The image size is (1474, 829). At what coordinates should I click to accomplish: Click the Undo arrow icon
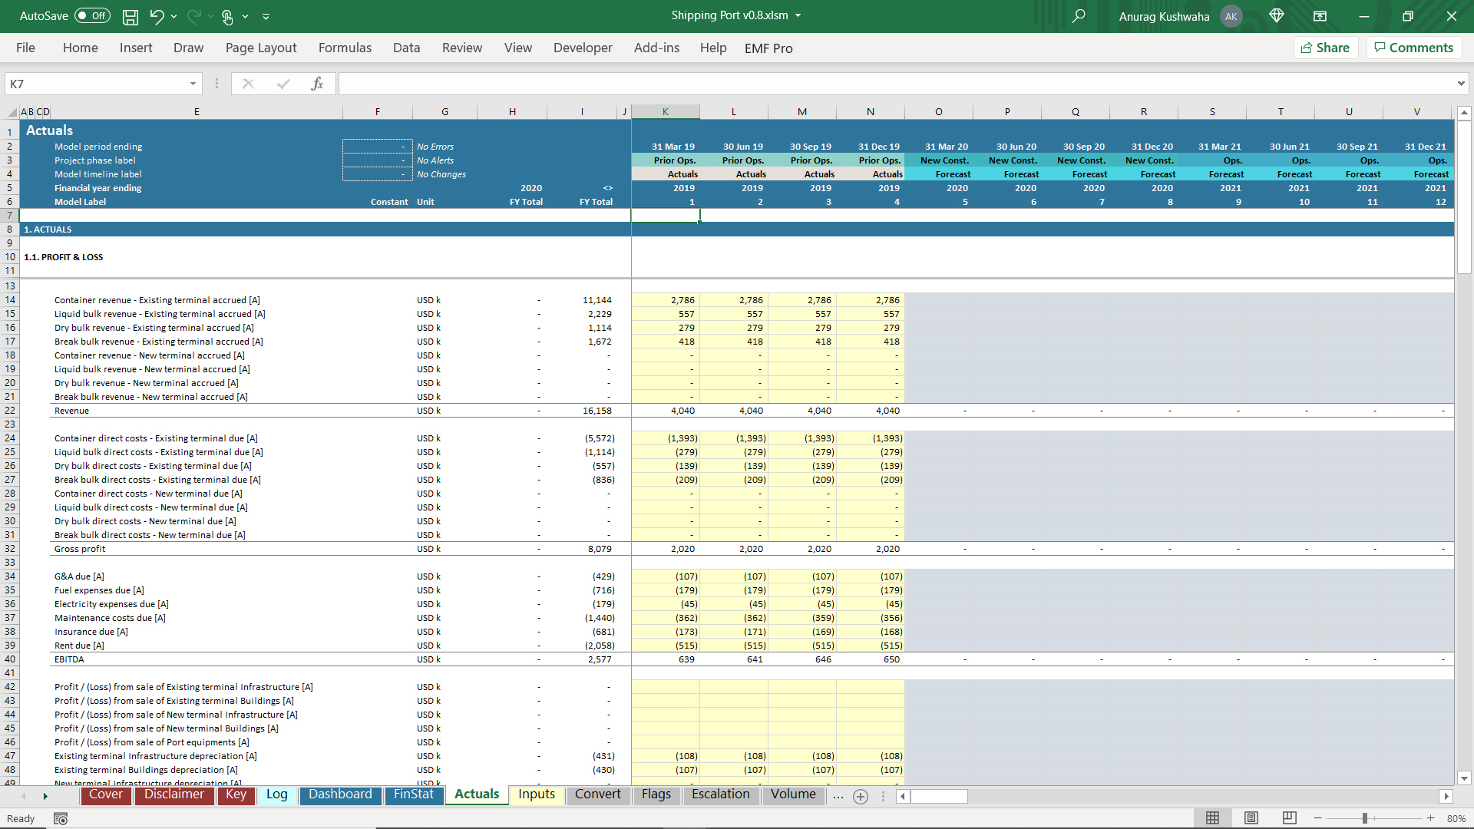coord(157,16)
